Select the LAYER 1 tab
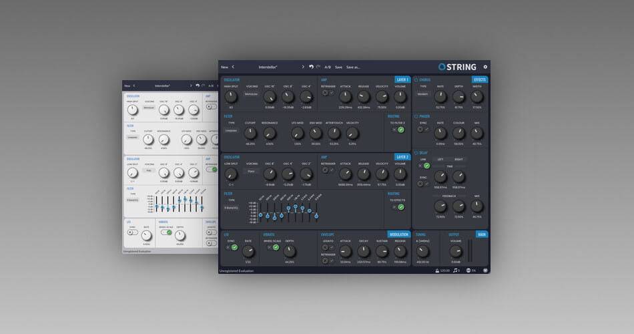634x334 pixels. pos(402,79)
